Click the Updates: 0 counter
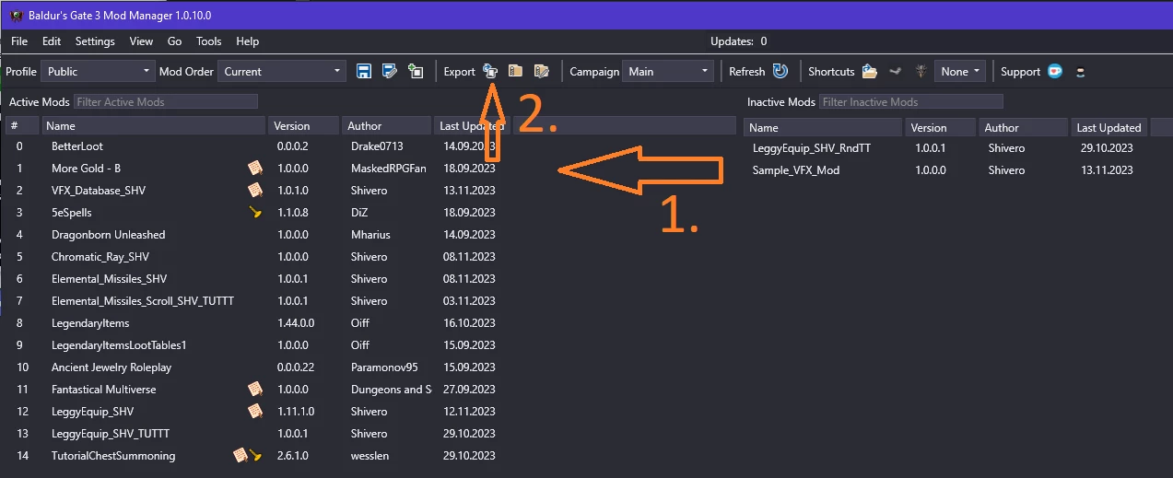1173x478 pixels. click(x=739, y=41)
